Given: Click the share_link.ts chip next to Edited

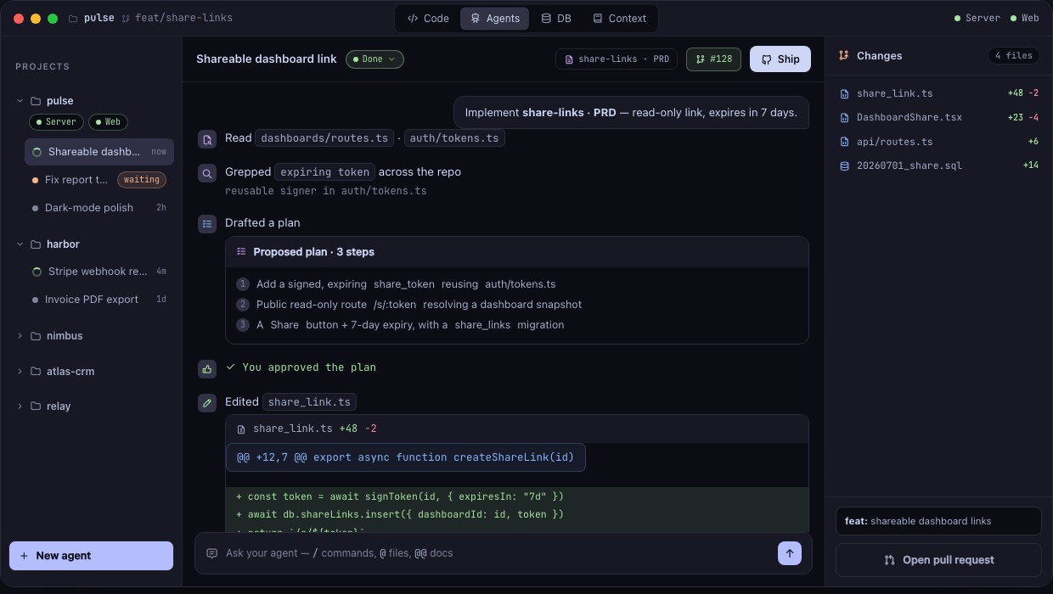Looking at the screenshot, I should click(309, 402).
